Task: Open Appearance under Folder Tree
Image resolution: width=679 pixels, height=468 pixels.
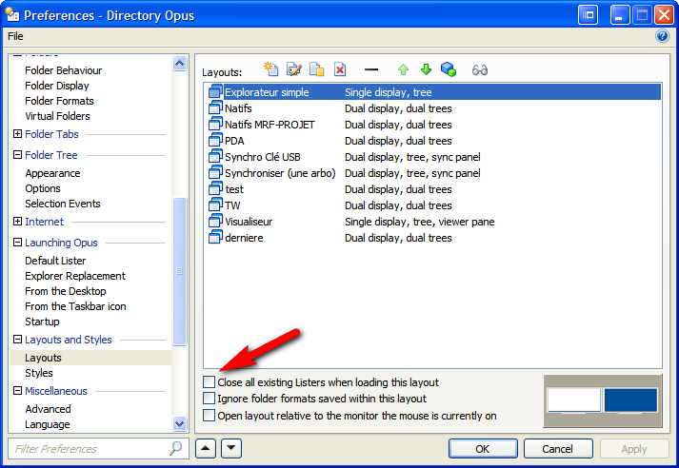Action: point(52,173)
